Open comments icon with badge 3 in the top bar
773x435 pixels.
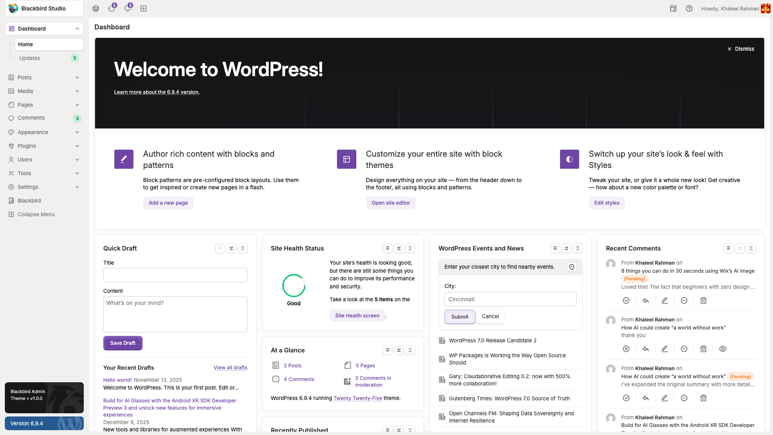(x=128, y=8)
